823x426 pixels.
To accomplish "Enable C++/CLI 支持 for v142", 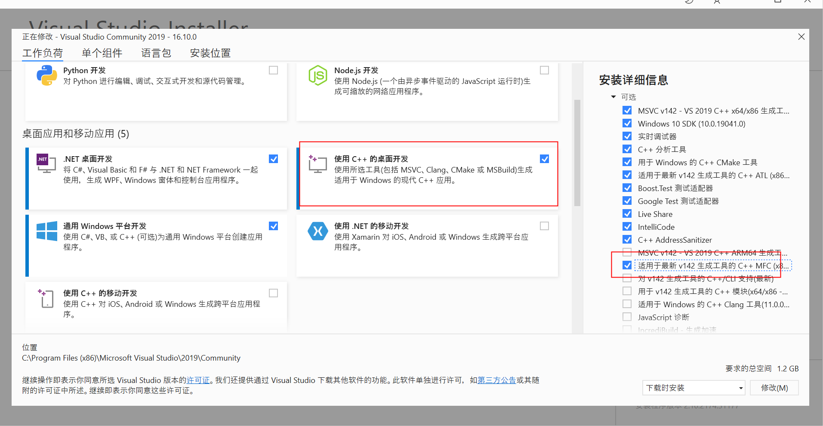I will coord(627,278).
